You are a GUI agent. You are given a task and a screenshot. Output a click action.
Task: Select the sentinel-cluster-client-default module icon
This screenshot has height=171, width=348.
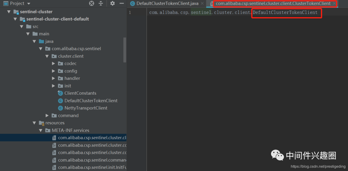point(23,19)
